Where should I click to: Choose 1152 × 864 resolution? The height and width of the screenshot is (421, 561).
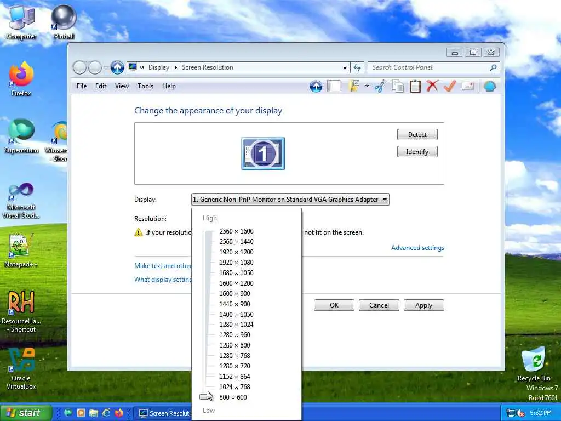(x=234, y=376)
